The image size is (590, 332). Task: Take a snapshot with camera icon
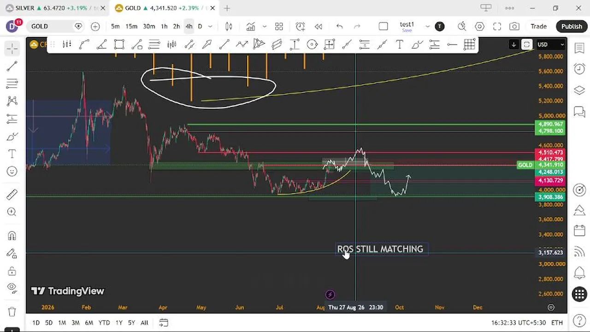514,26
